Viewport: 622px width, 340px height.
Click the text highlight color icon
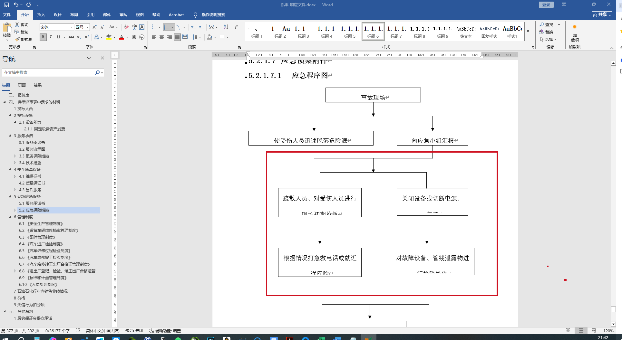click(x=109, y=37)
